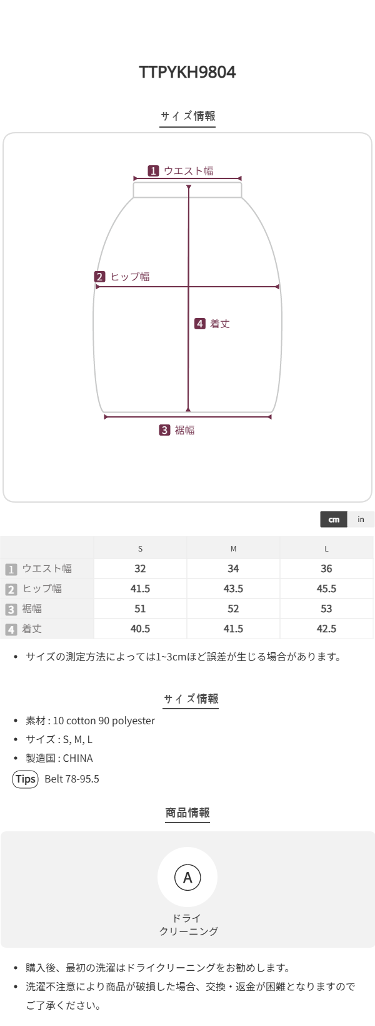This screenshot has width=375, height=1026.
Task: Click the product code TTPYKH9804 title
Action: click(x=187, y=72)
